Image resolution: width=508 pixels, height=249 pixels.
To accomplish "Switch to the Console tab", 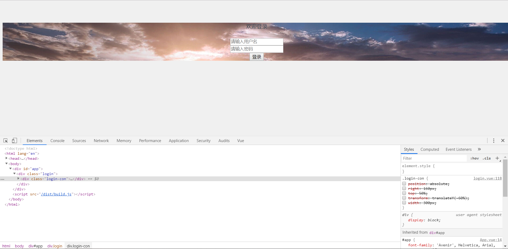I will tap(57, 141).
